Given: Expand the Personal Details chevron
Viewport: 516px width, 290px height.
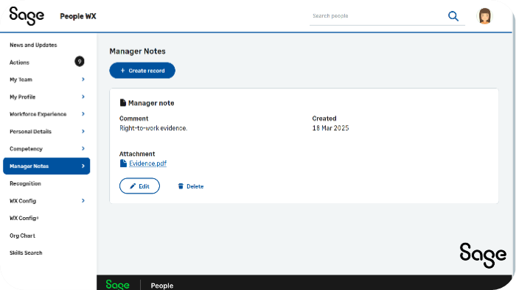Looking at the screenshot, I should 83,131.
